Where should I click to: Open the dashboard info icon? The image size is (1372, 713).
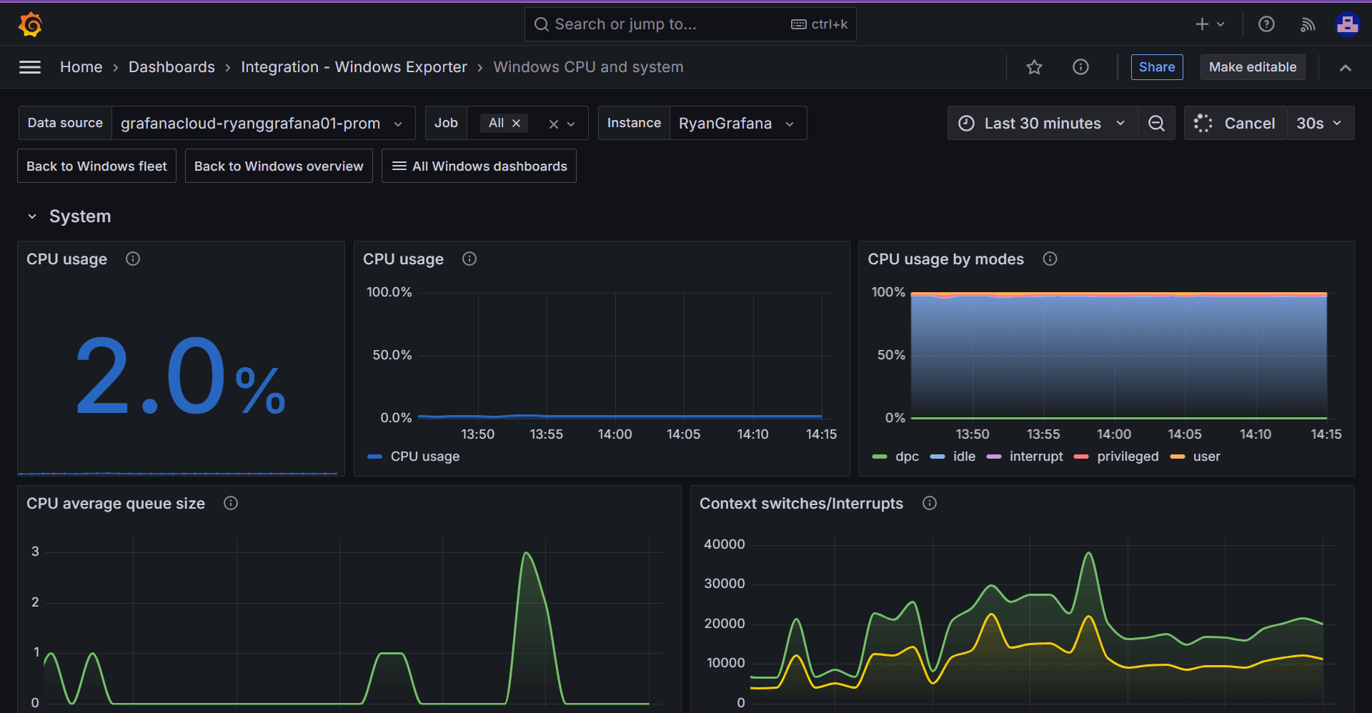tap(1080, 66)
